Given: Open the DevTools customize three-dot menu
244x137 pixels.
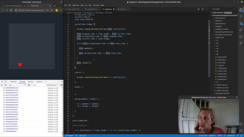Looking at the screenshot, I should click(x=58, y=81).
